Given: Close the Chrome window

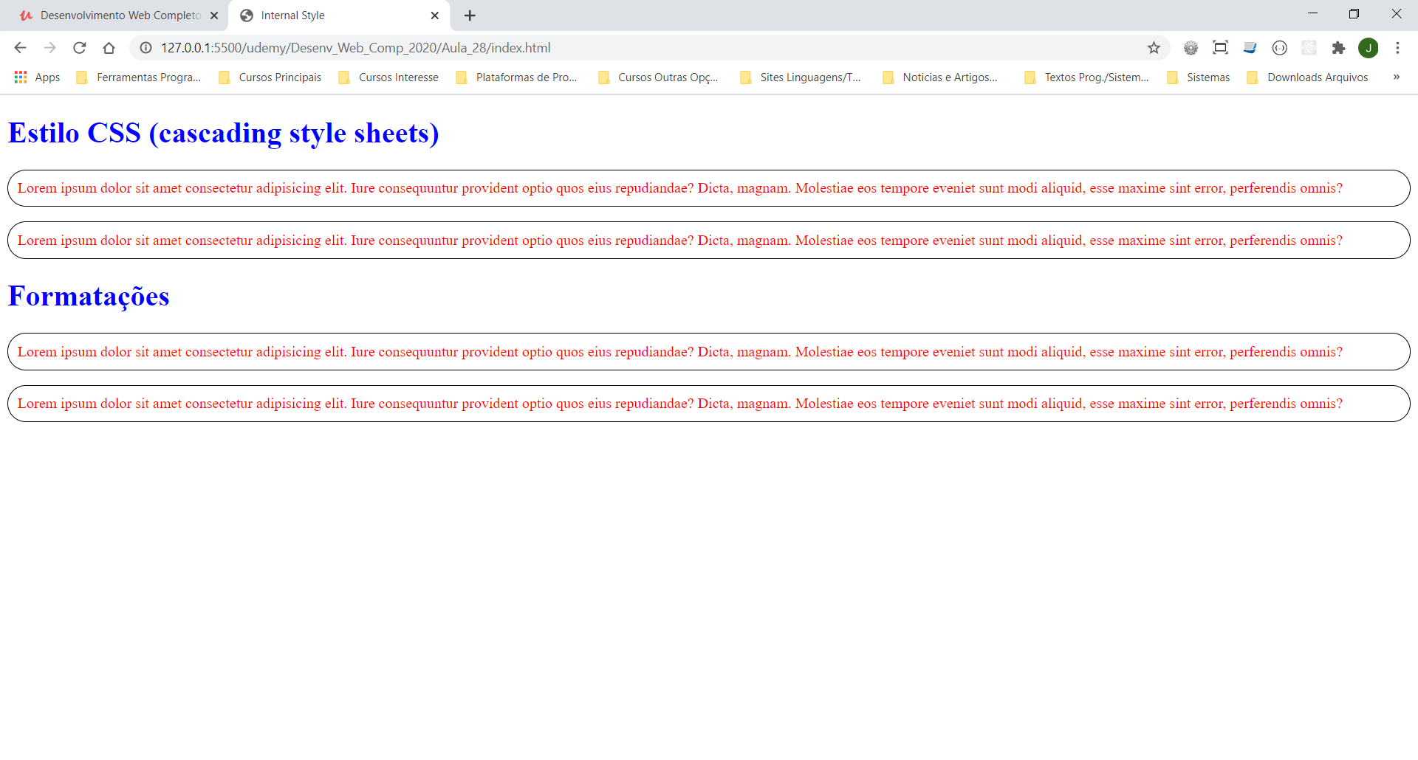Looking at the screenshot, I should coord(1397,14).
